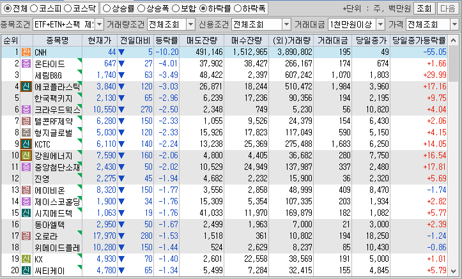
Task: Click the 증 badge icon beside 중앙첨단소재
Action: tap(26, 167)
